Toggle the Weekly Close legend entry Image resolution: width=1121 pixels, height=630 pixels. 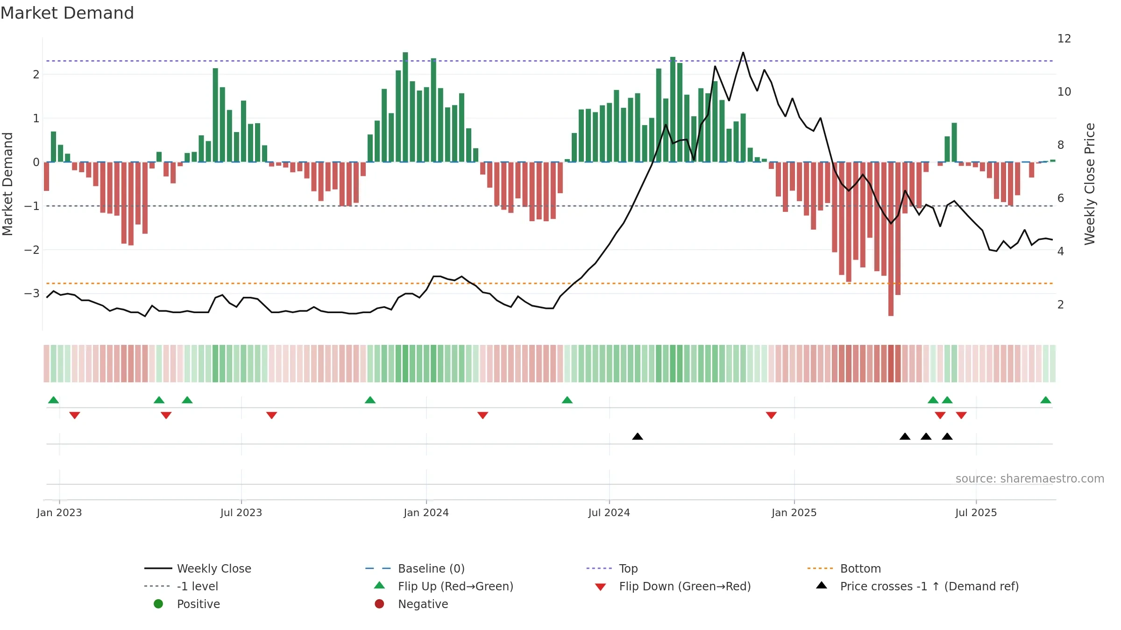click(198, 568)
